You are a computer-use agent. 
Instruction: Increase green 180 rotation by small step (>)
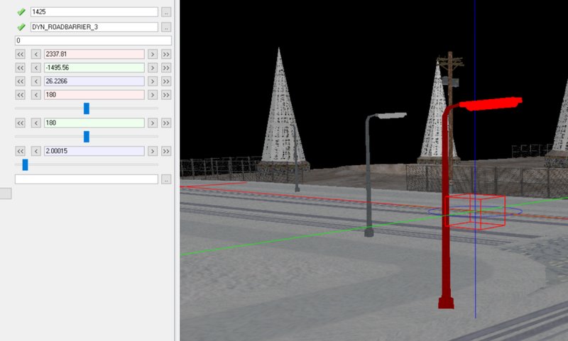coord(153,123)
